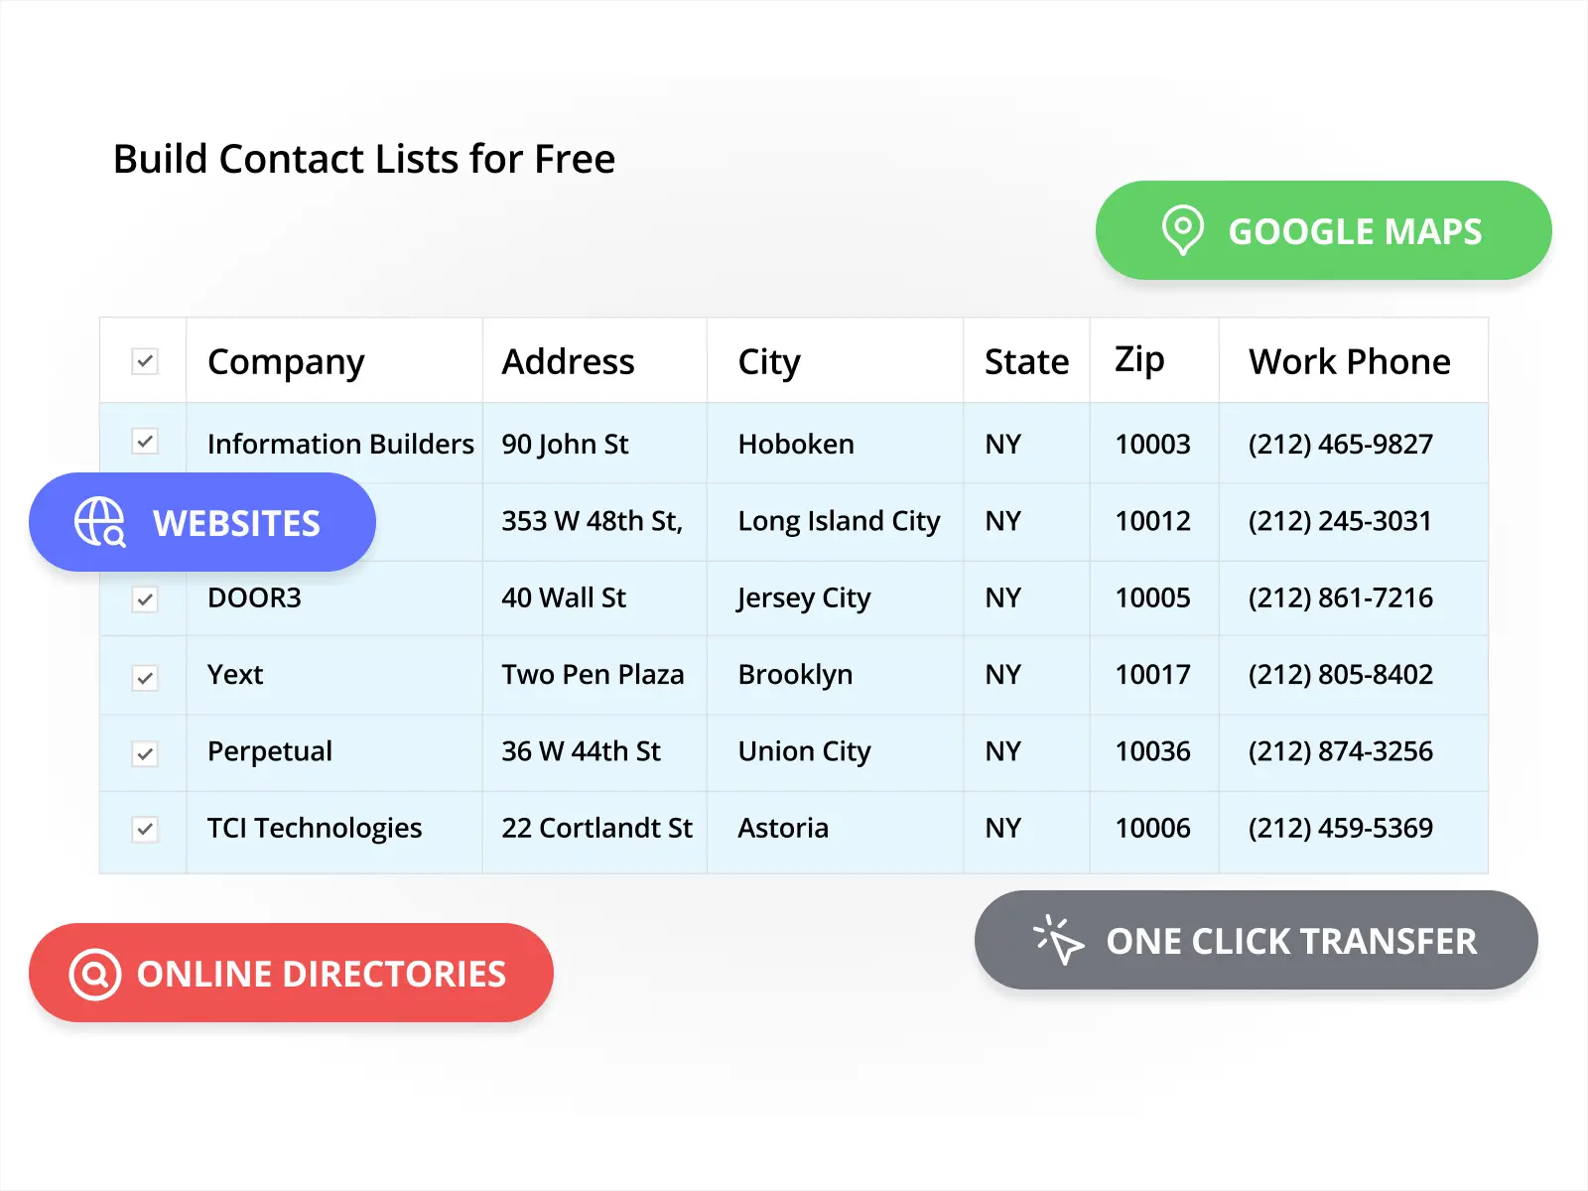Select the WEBSITES button

pyautogui.click(x=202, y=522)
